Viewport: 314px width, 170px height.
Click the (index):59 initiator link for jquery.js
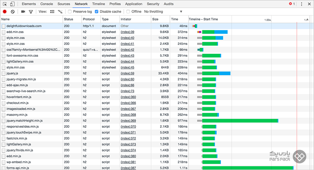coord(127,74)
